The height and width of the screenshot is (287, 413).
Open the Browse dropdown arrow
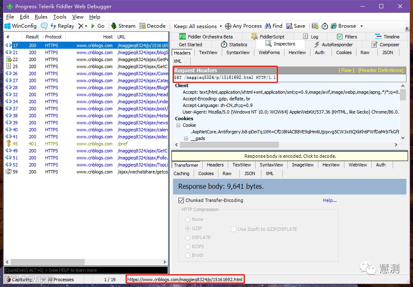tap(362, 26)
